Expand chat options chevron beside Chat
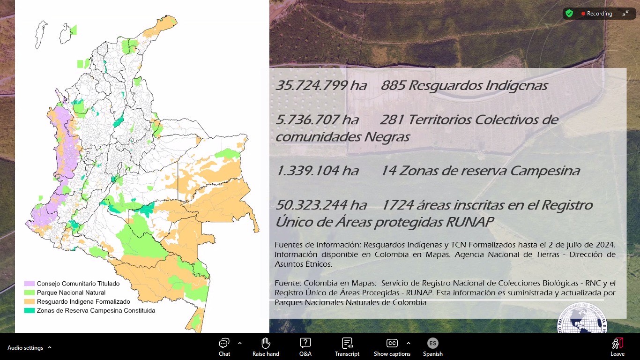Image resolution: width=640 pixels, height=360 pixels. pos(240,343)
